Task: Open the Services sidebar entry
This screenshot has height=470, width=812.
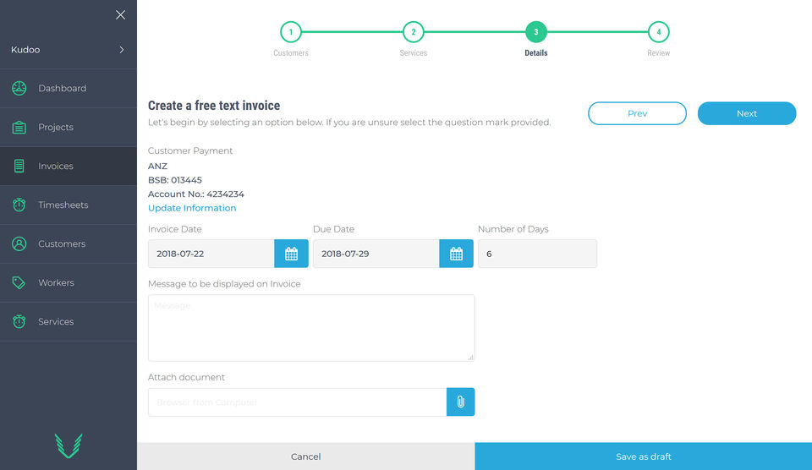Action: pos(69,321)
